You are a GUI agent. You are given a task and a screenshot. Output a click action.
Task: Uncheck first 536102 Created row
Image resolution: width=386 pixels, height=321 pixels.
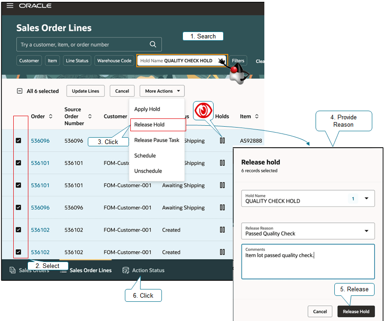coord(18,230)
